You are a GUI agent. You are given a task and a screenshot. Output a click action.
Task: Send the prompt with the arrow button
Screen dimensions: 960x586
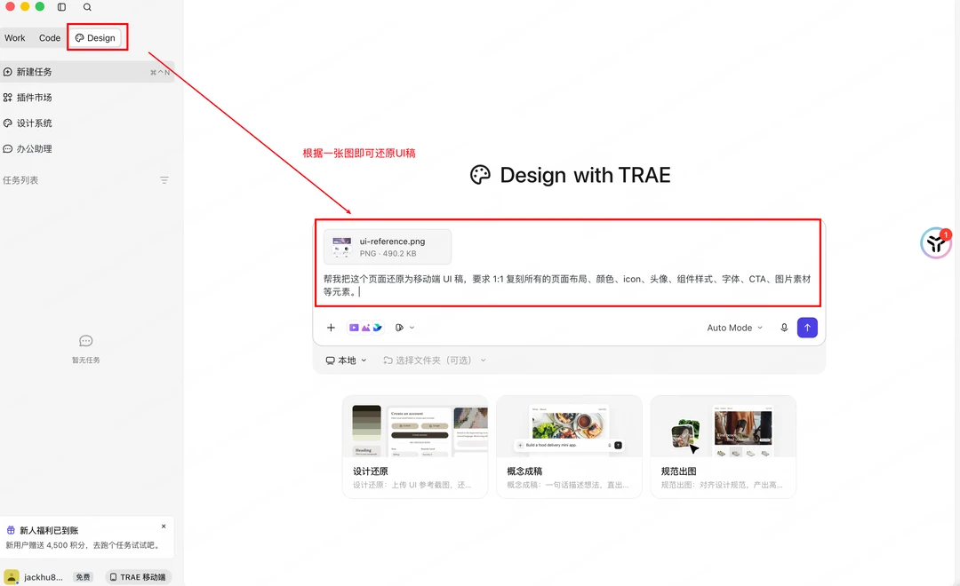pos(807,328)
